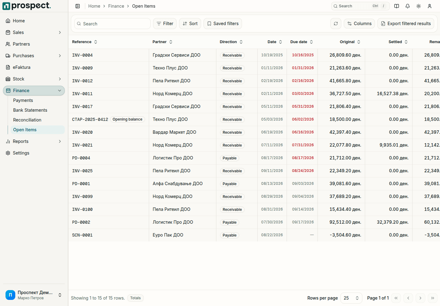Switch theme with the sun icon

click(419, 6)
